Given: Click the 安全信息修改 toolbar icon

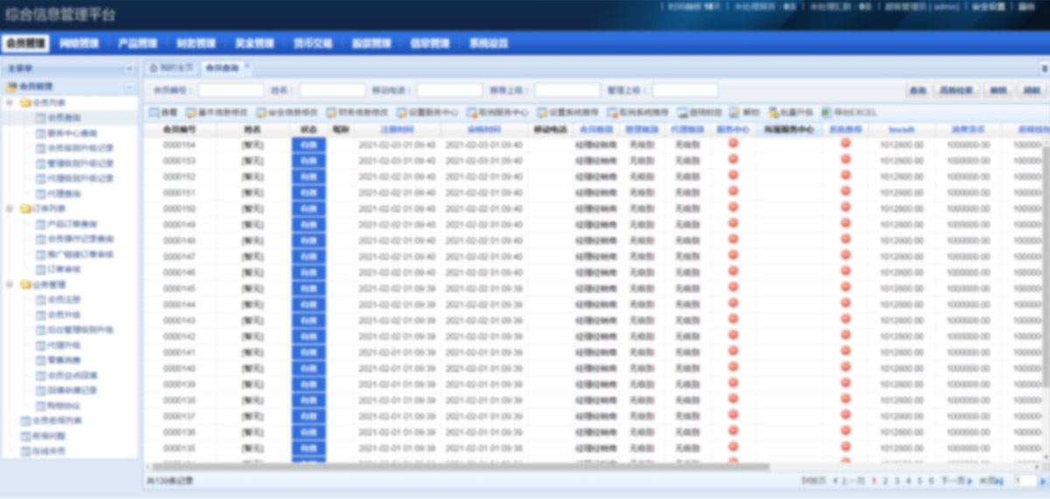Looking at the screenshot, I should (x=261, y=113).
